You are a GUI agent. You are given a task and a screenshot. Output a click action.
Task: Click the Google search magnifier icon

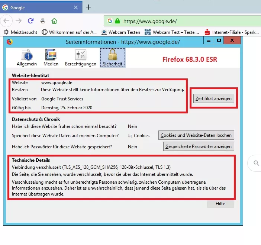coord(256,163)
